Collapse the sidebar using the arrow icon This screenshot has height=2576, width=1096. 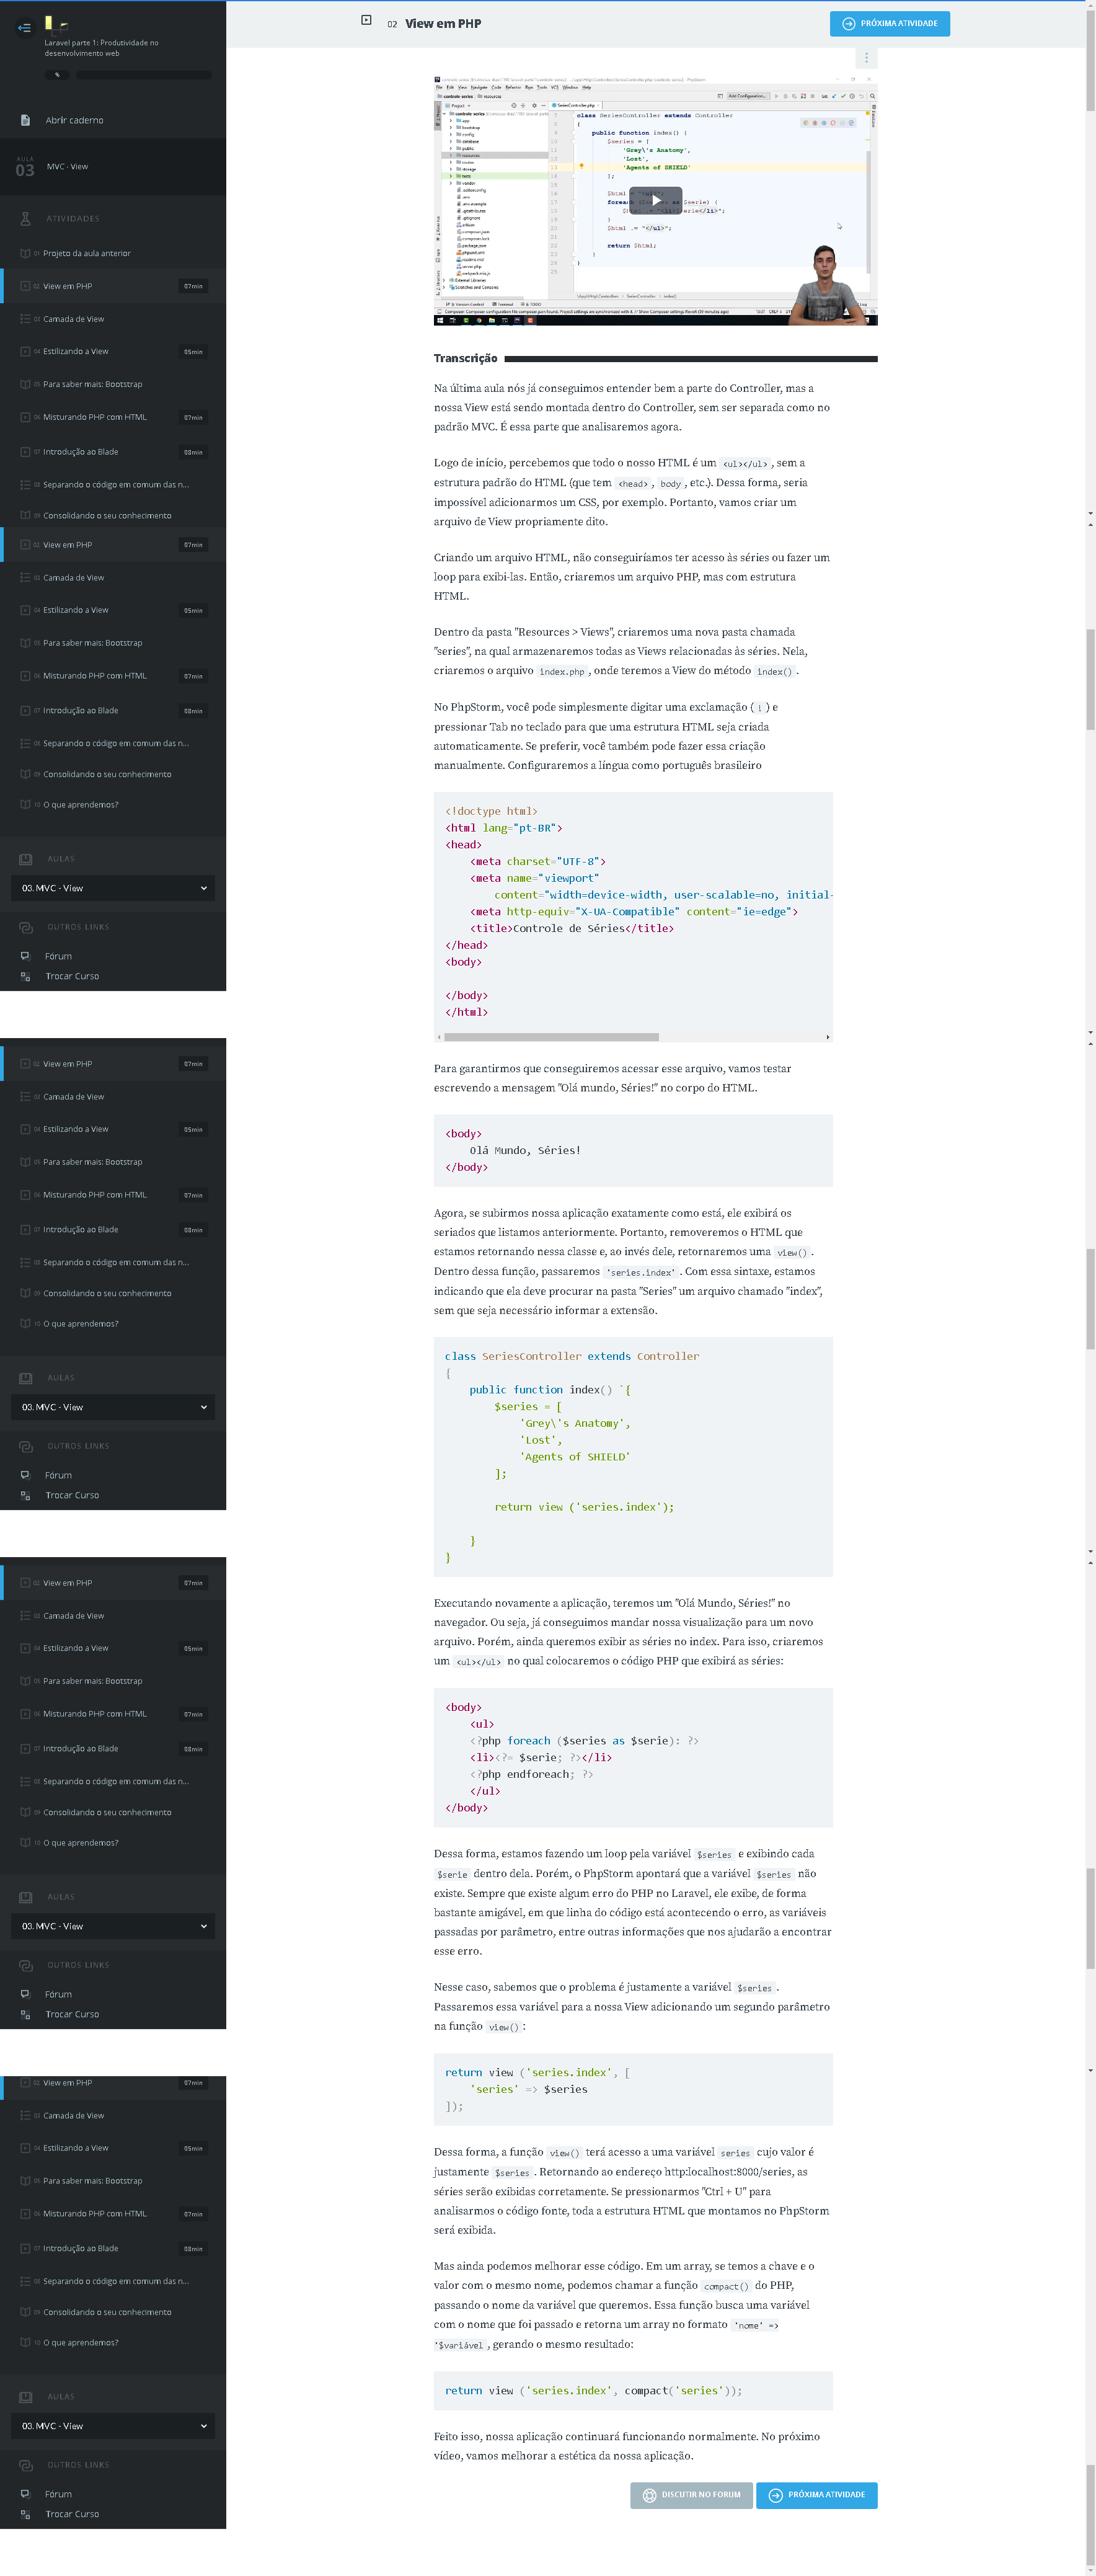(x=24, y=28)
